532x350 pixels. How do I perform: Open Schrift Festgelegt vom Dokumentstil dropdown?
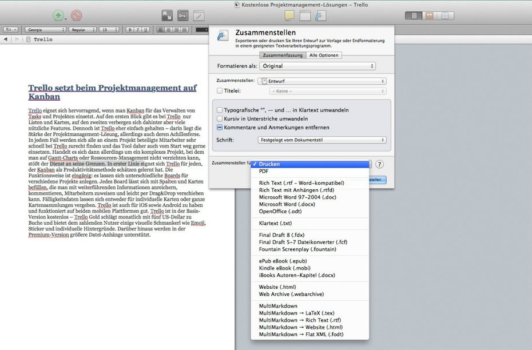322,140
